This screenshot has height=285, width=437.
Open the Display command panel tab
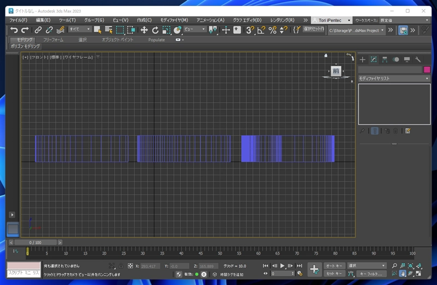point(406,60)
